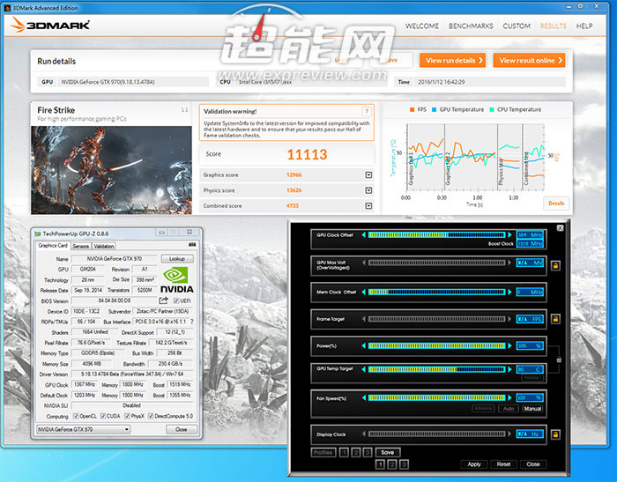The height and width of the screenshot is (482, 617).
Task: Increase Power percentage with right arrow
Action: click(x=510, y=345)
